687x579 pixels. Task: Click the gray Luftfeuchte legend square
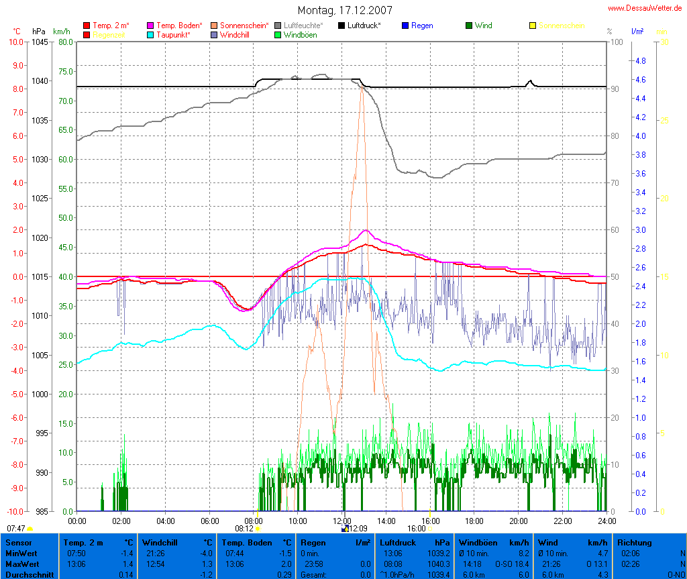point(278,25)
